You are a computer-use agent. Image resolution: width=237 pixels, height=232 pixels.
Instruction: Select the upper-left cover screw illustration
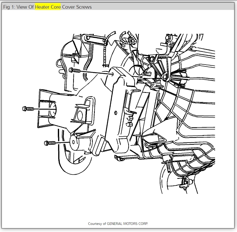[x=74, y=71]
